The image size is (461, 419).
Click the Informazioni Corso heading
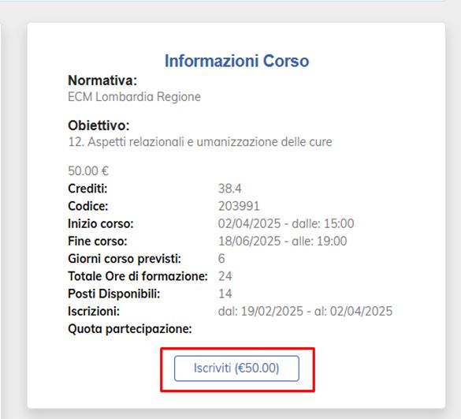pos(236,61)
